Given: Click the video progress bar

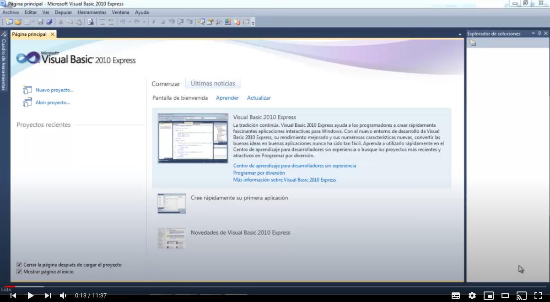Looking at the screenshot, I should (275, 286).
